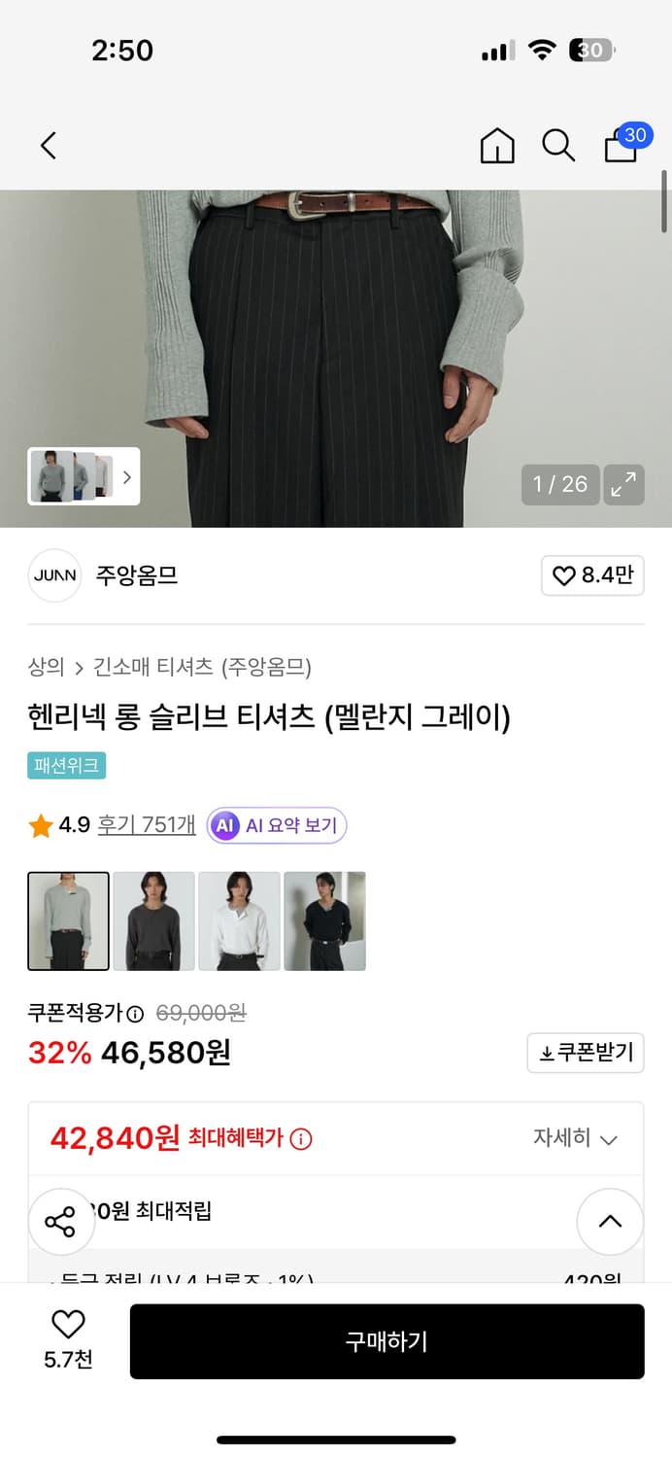672x1458 pixels.
Task: Expand 자세히 price details
Action: (583, 1138)
